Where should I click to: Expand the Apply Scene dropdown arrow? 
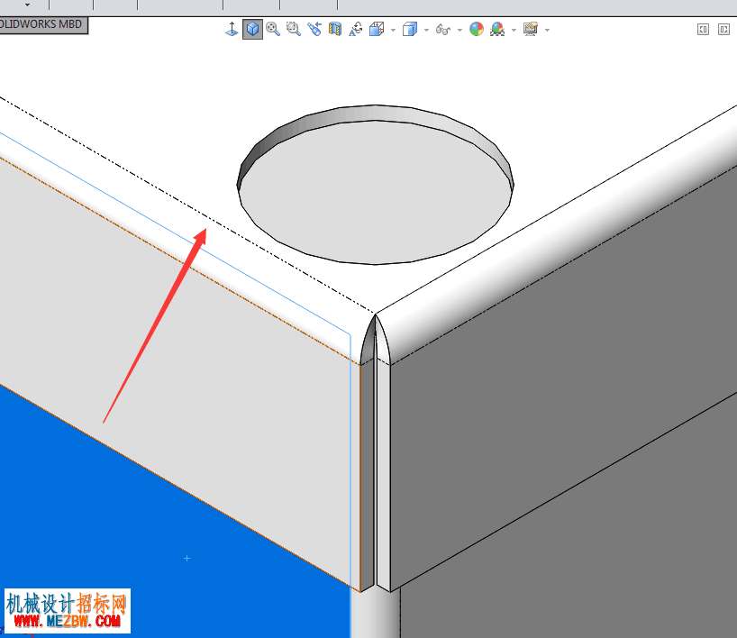(x=514, y=30)
